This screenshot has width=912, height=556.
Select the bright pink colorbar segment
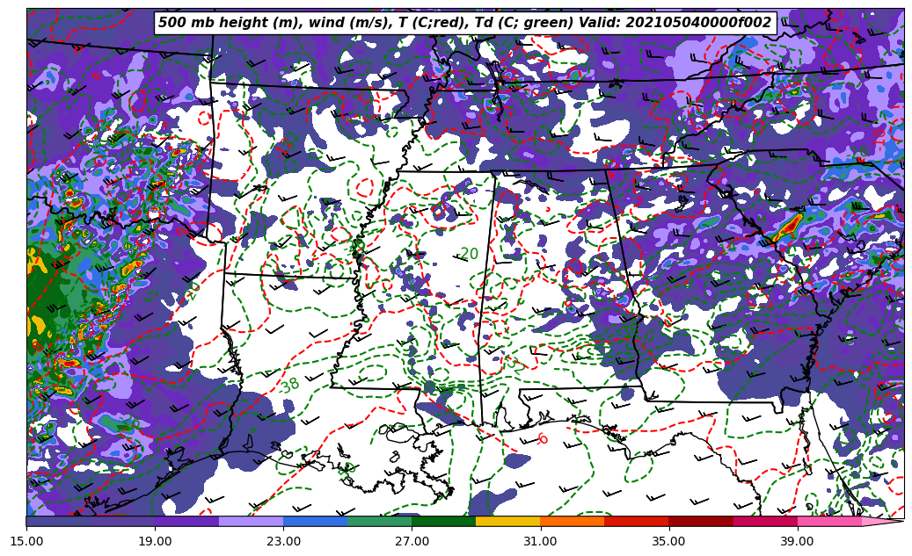click(828, 521)
